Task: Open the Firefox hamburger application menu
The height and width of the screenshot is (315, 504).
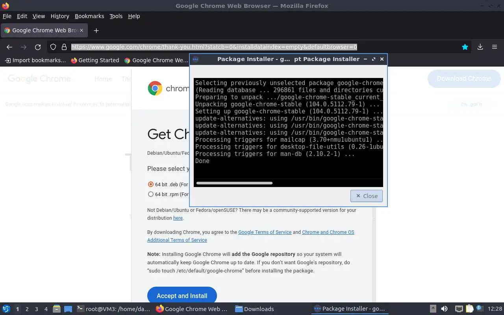Action: tap(495, 47)
